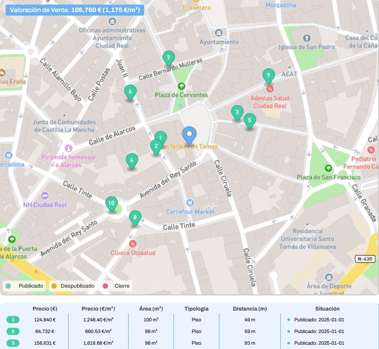Toggle the Cierre legend entry

tap(117, 286)
